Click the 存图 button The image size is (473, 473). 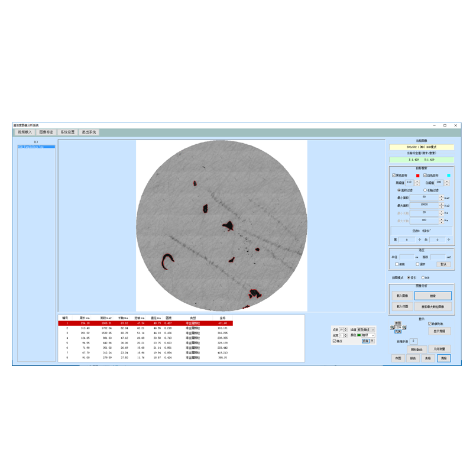pyautogui.click(x=398, y=358)
